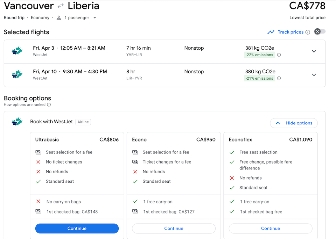
Task: Click WestJet logo on Apr 3 flight
Action: 17,51
